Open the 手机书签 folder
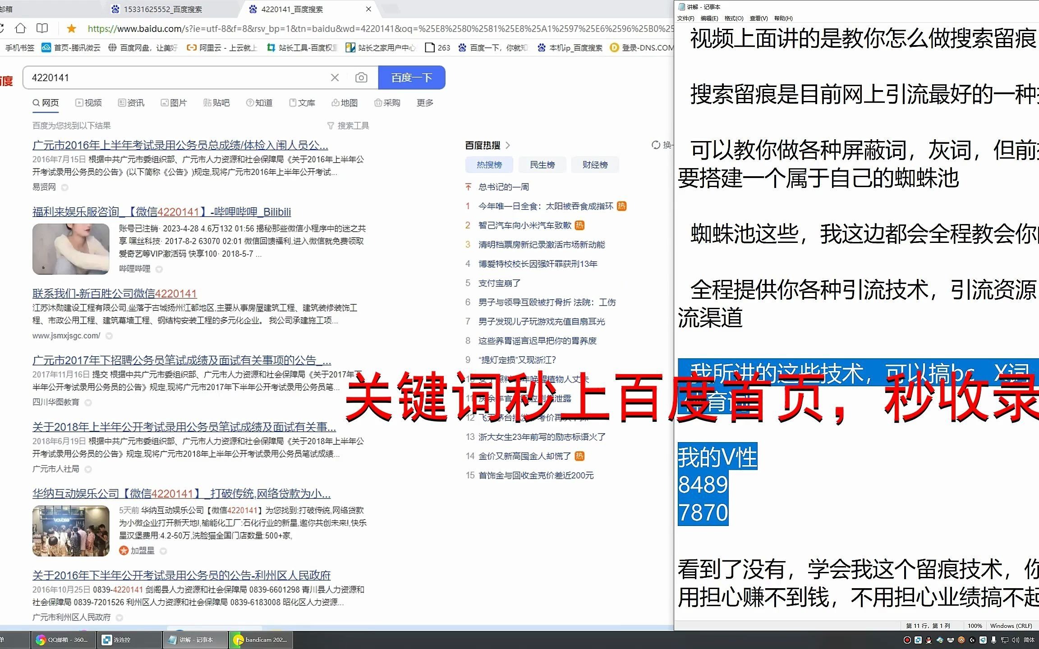 pyautogui.click(x=19, y=48)
